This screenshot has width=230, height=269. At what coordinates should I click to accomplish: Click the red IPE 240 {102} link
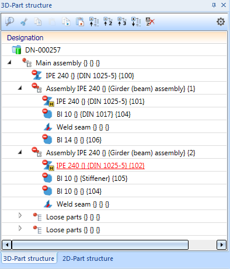click(100, 166)
